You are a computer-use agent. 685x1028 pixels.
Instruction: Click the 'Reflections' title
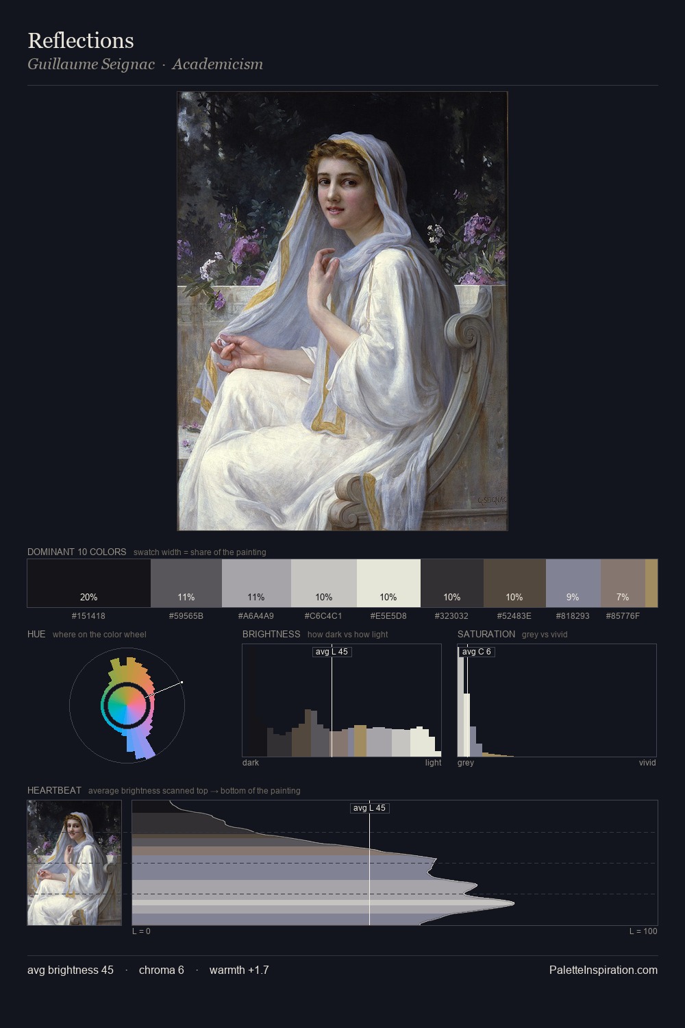click(81, 40)
